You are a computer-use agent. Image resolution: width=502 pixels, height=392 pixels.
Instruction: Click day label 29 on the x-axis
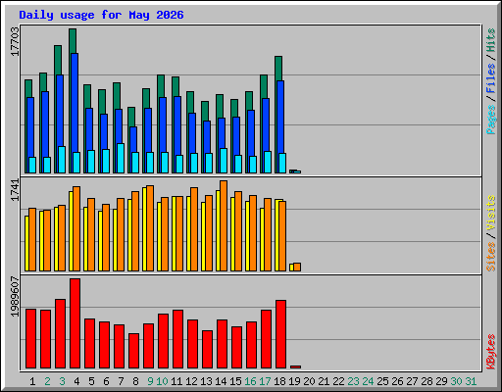441,381
